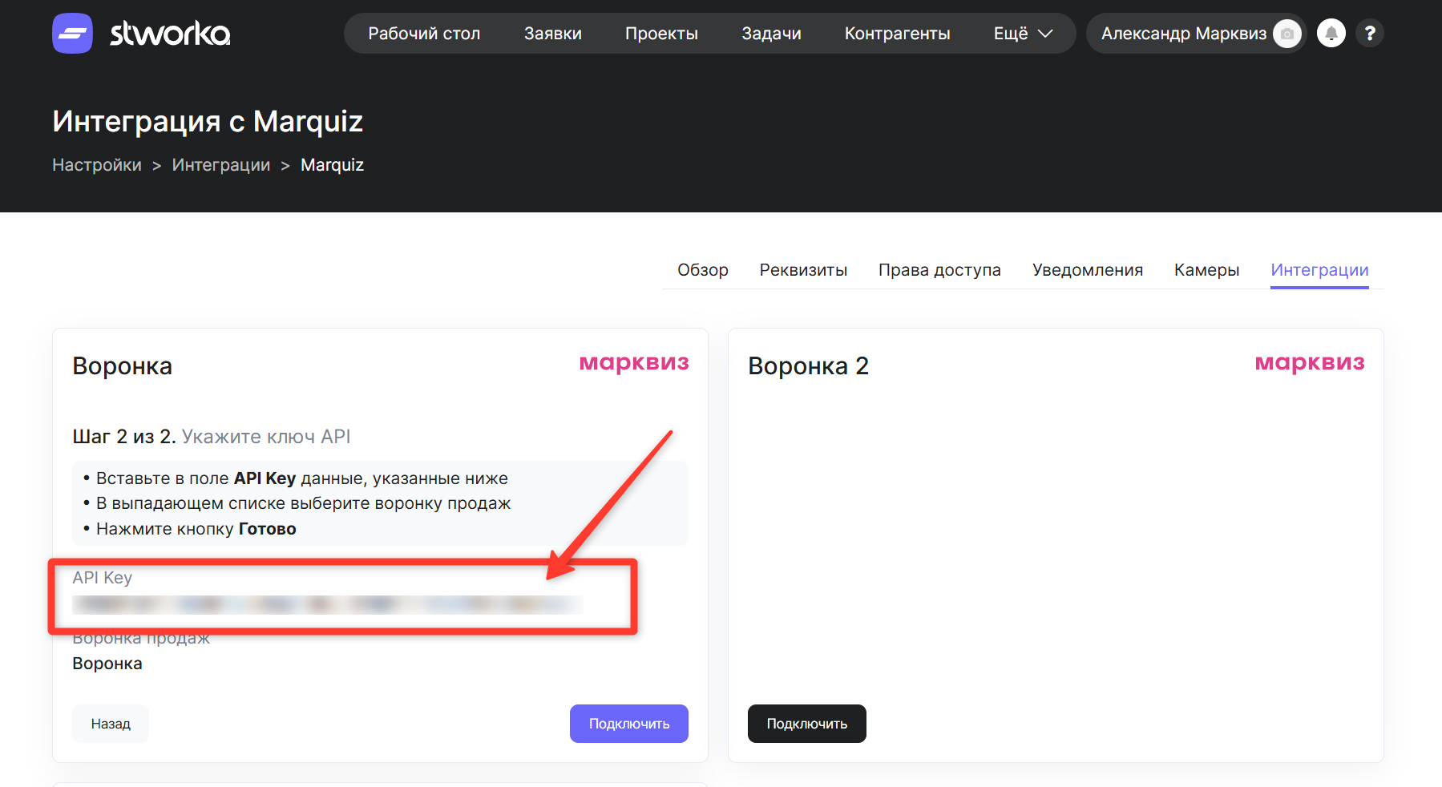Click the Назад button
1442x787 pixels.
[x=111, y=724]
